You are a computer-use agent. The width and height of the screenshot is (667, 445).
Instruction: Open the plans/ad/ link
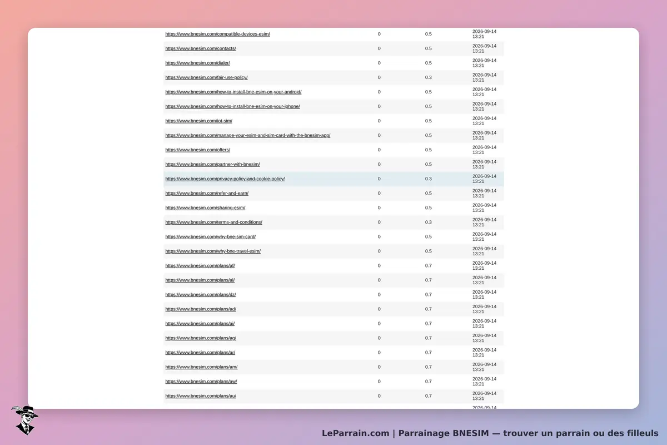(x=201, y=309)
